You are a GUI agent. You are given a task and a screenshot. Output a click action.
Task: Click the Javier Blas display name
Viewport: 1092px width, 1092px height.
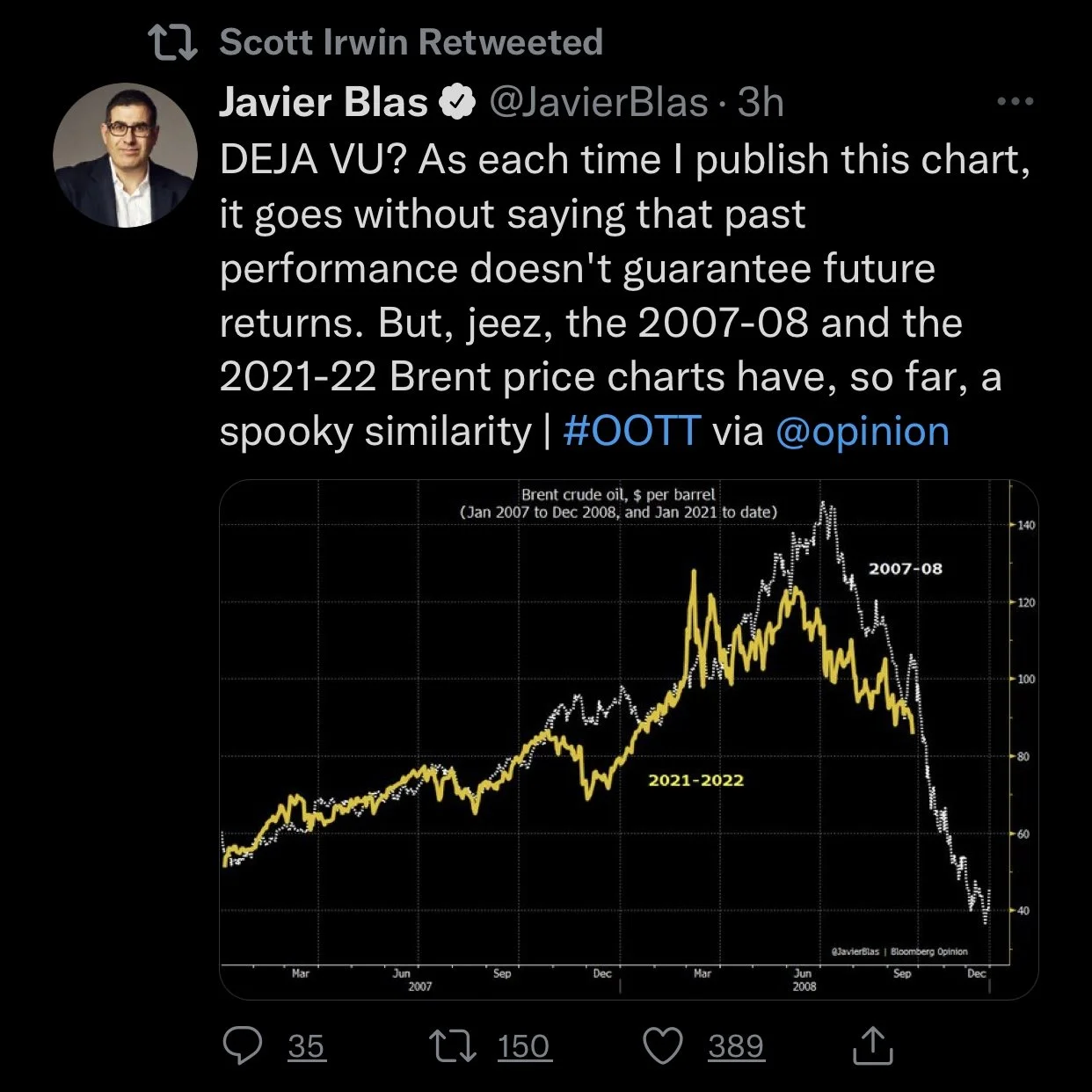pyautogui.click(x=324, y=102)
